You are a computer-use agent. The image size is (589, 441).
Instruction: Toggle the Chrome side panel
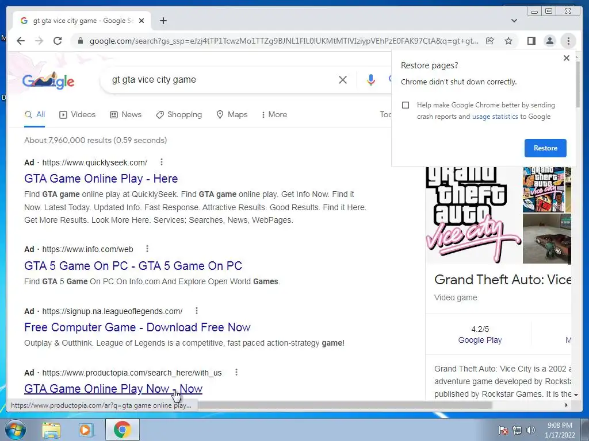(x=531, y=41)
